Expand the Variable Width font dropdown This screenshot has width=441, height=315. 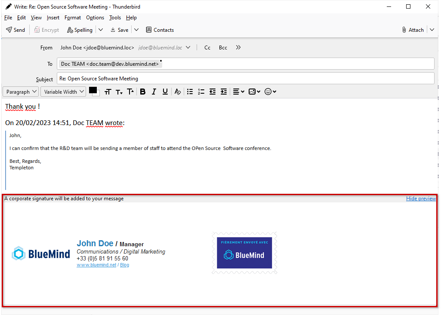pos(63,92)
